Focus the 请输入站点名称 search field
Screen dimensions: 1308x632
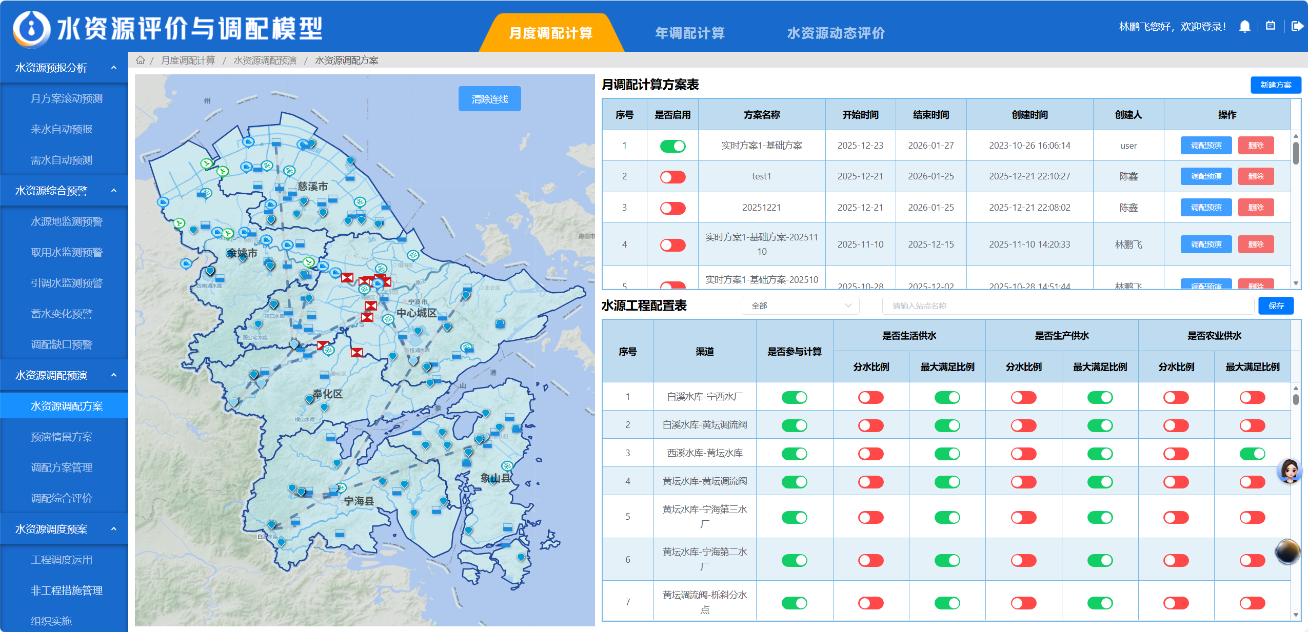pos(1067,306)
